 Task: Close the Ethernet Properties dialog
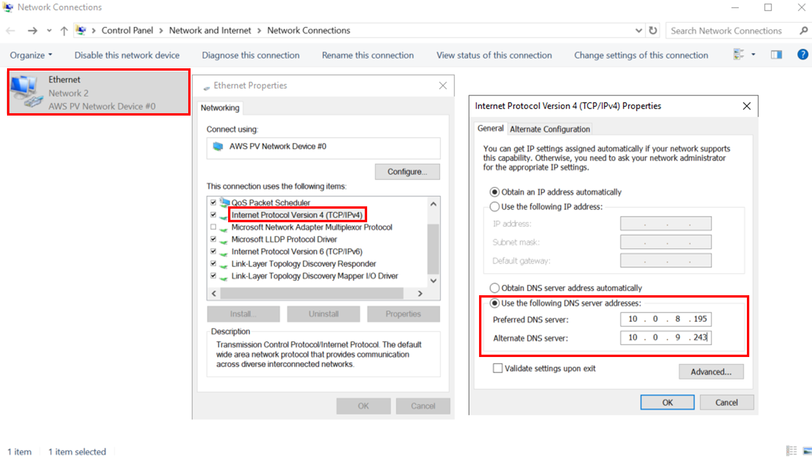click(443, 86)
